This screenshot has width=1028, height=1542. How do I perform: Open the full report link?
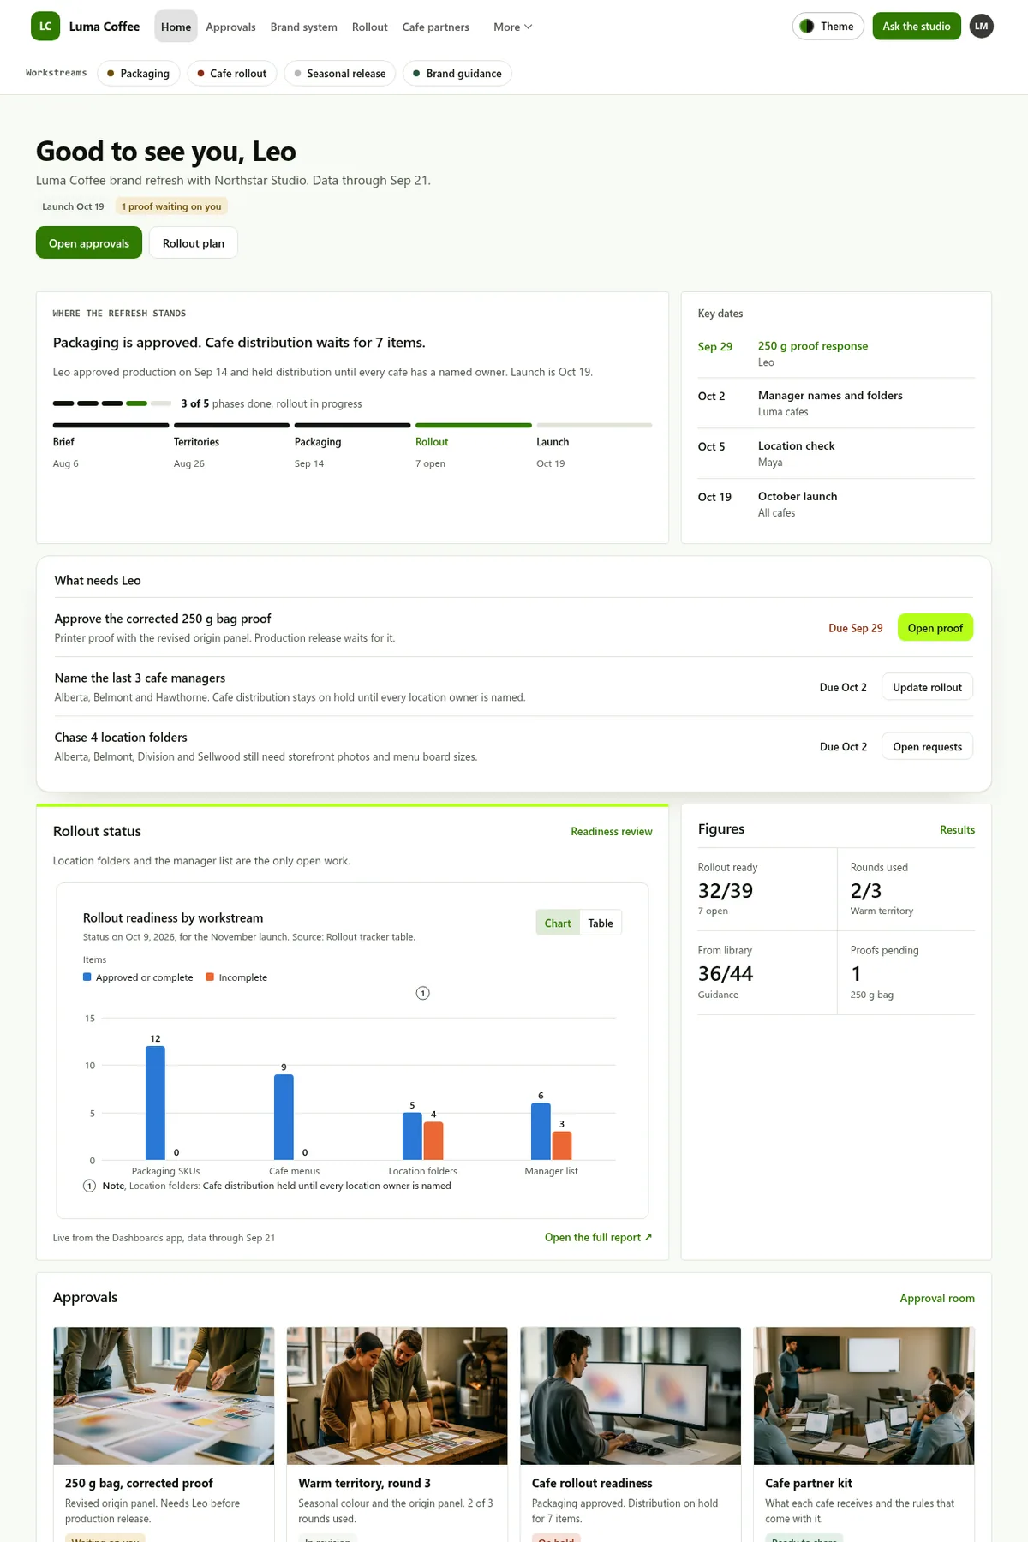(598, 1238)
